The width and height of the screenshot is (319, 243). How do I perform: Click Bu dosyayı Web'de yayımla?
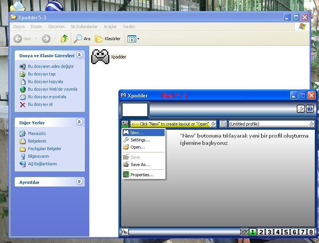click(48, 89)
